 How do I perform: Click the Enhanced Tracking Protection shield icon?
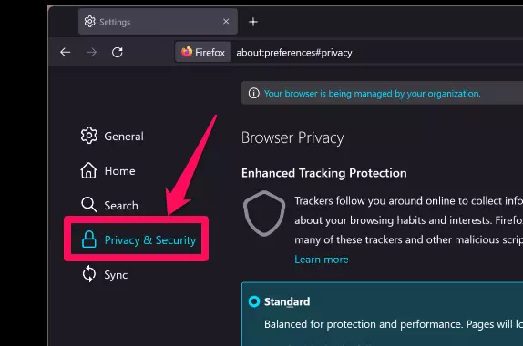(x=264, y=213)
